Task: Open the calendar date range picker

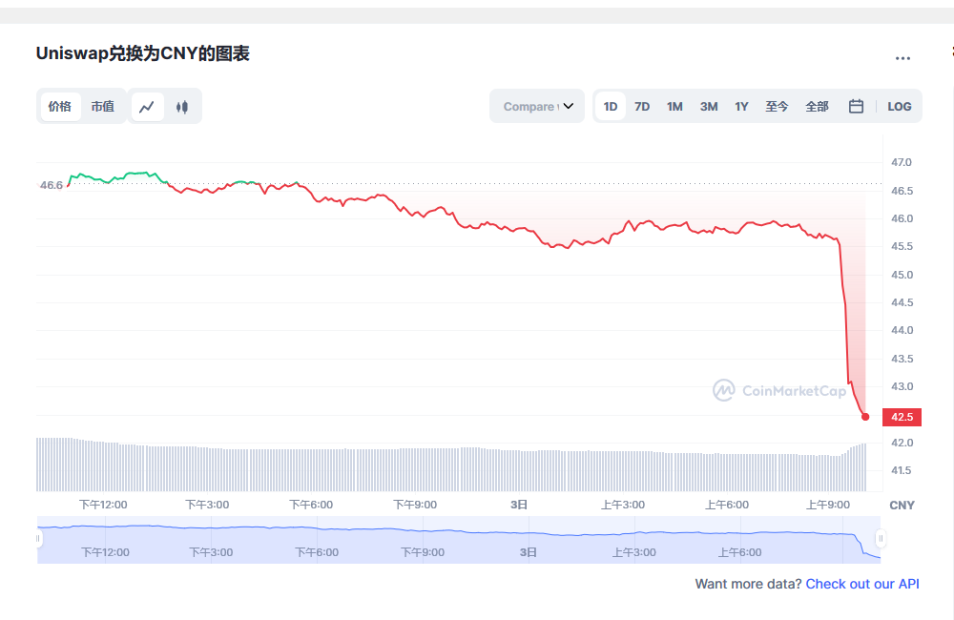Action: [856, 107]
